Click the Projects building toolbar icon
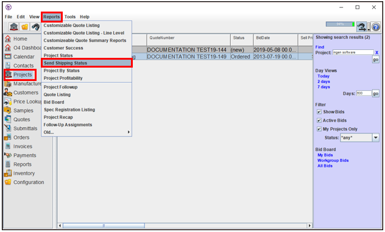 tap(14, 27)
